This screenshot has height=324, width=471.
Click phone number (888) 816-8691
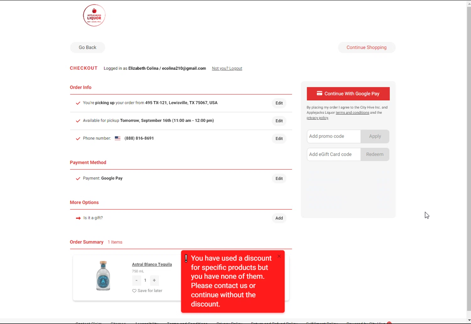pyautogui.click(x=139, y=138)
